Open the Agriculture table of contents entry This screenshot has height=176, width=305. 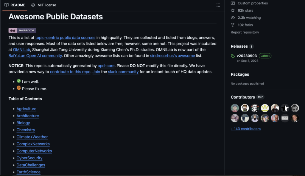[x=26, y=109]
